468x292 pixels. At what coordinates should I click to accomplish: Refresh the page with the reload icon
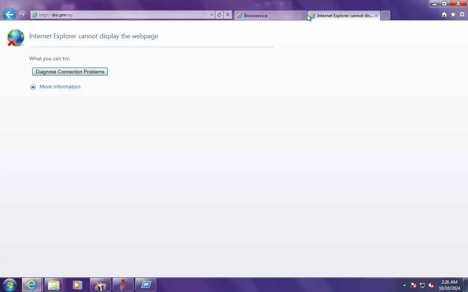pyautogui.click(x=219, y=15)
